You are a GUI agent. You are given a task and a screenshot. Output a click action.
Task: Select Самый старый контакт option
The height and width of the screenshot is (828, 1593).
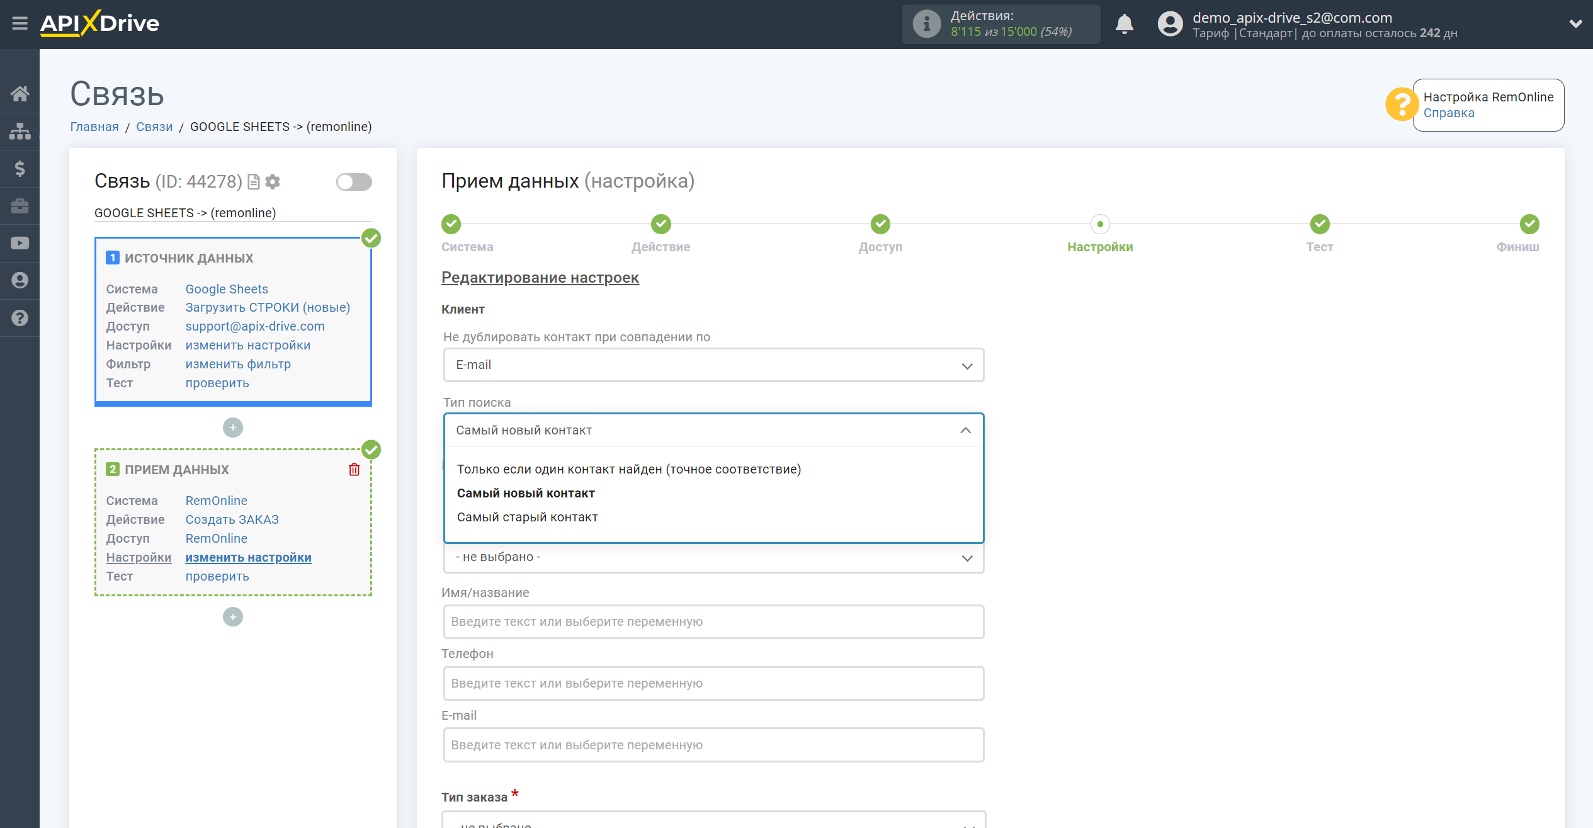click(528, 517)
